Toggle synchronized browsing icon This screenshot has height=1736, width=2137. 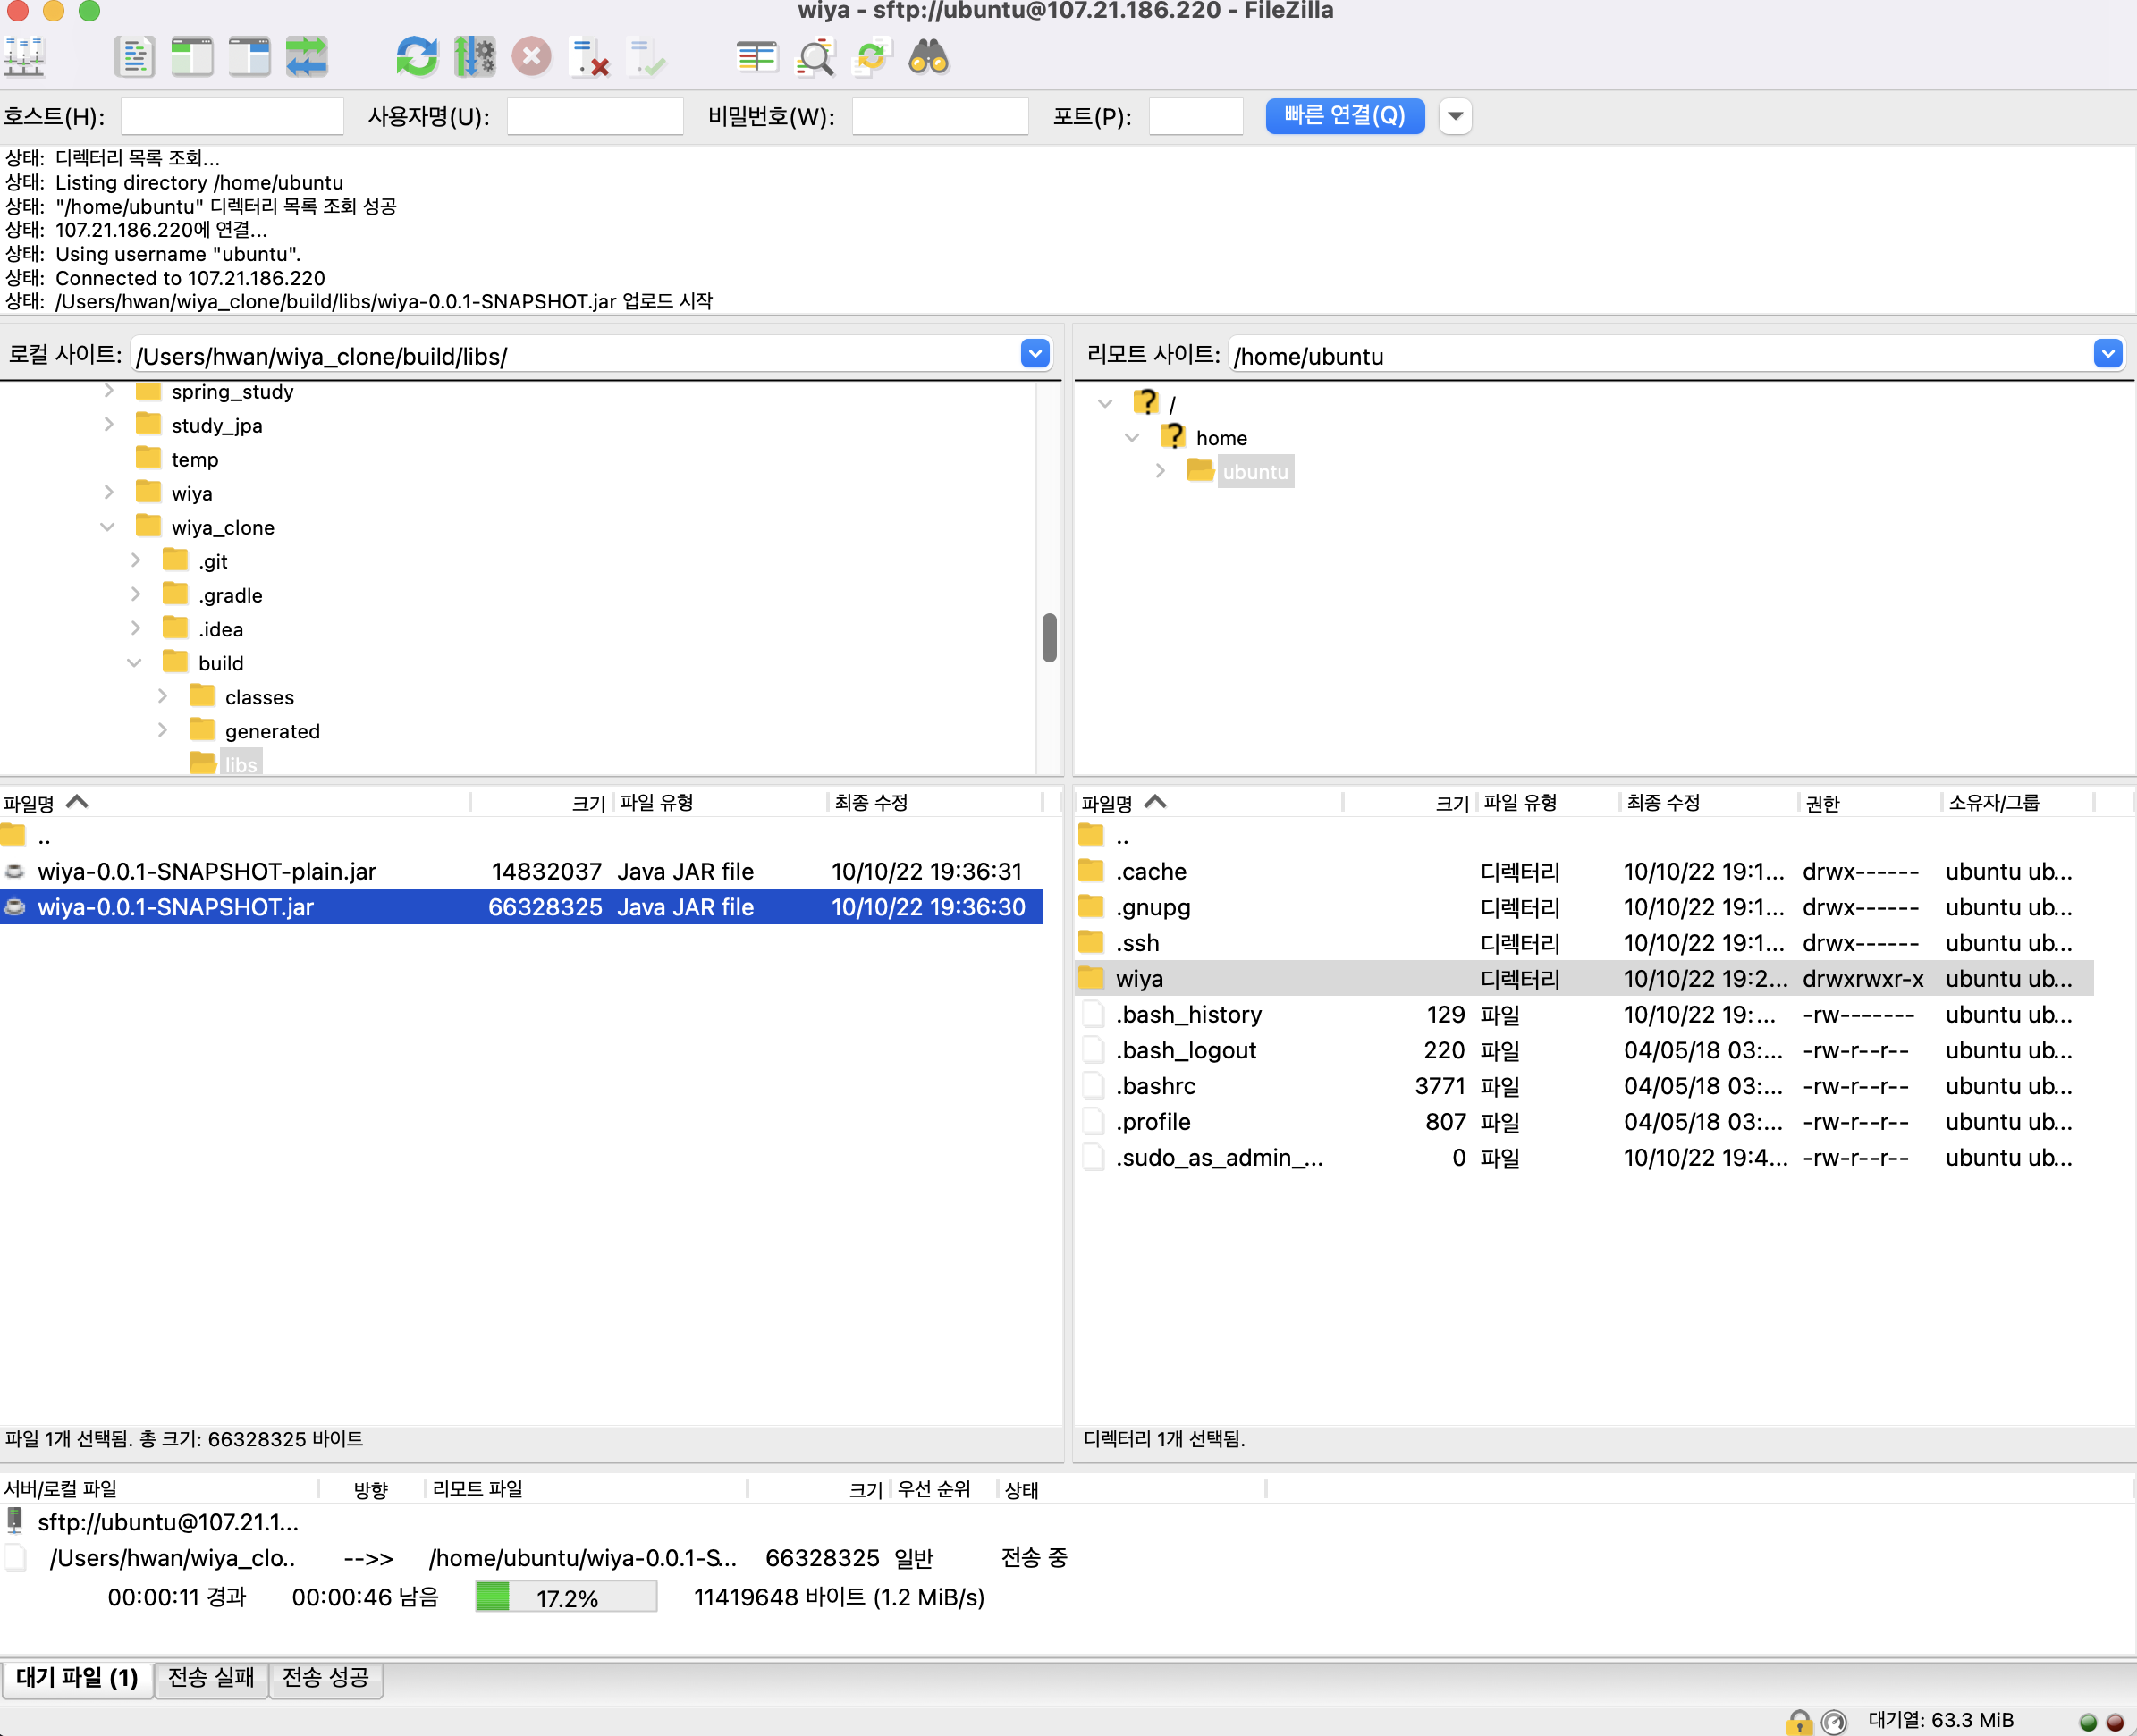[x=872, y=57]
